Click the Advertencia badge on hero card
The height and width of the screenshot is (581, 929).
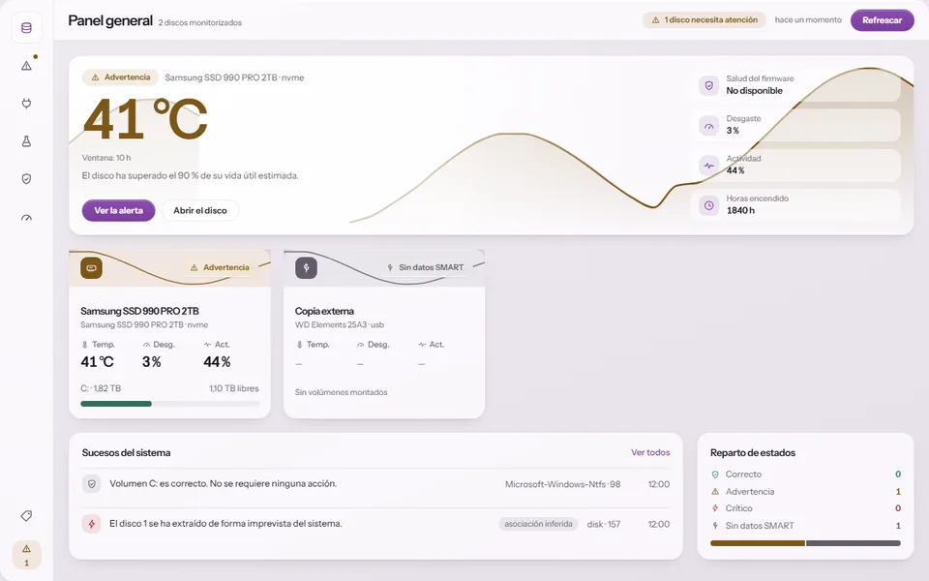(121, 77)
